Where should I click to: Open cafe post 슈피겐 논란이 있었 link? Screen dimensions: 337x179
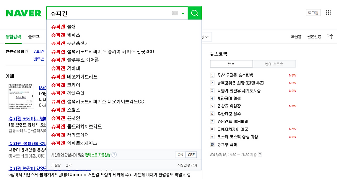point(28,168)
